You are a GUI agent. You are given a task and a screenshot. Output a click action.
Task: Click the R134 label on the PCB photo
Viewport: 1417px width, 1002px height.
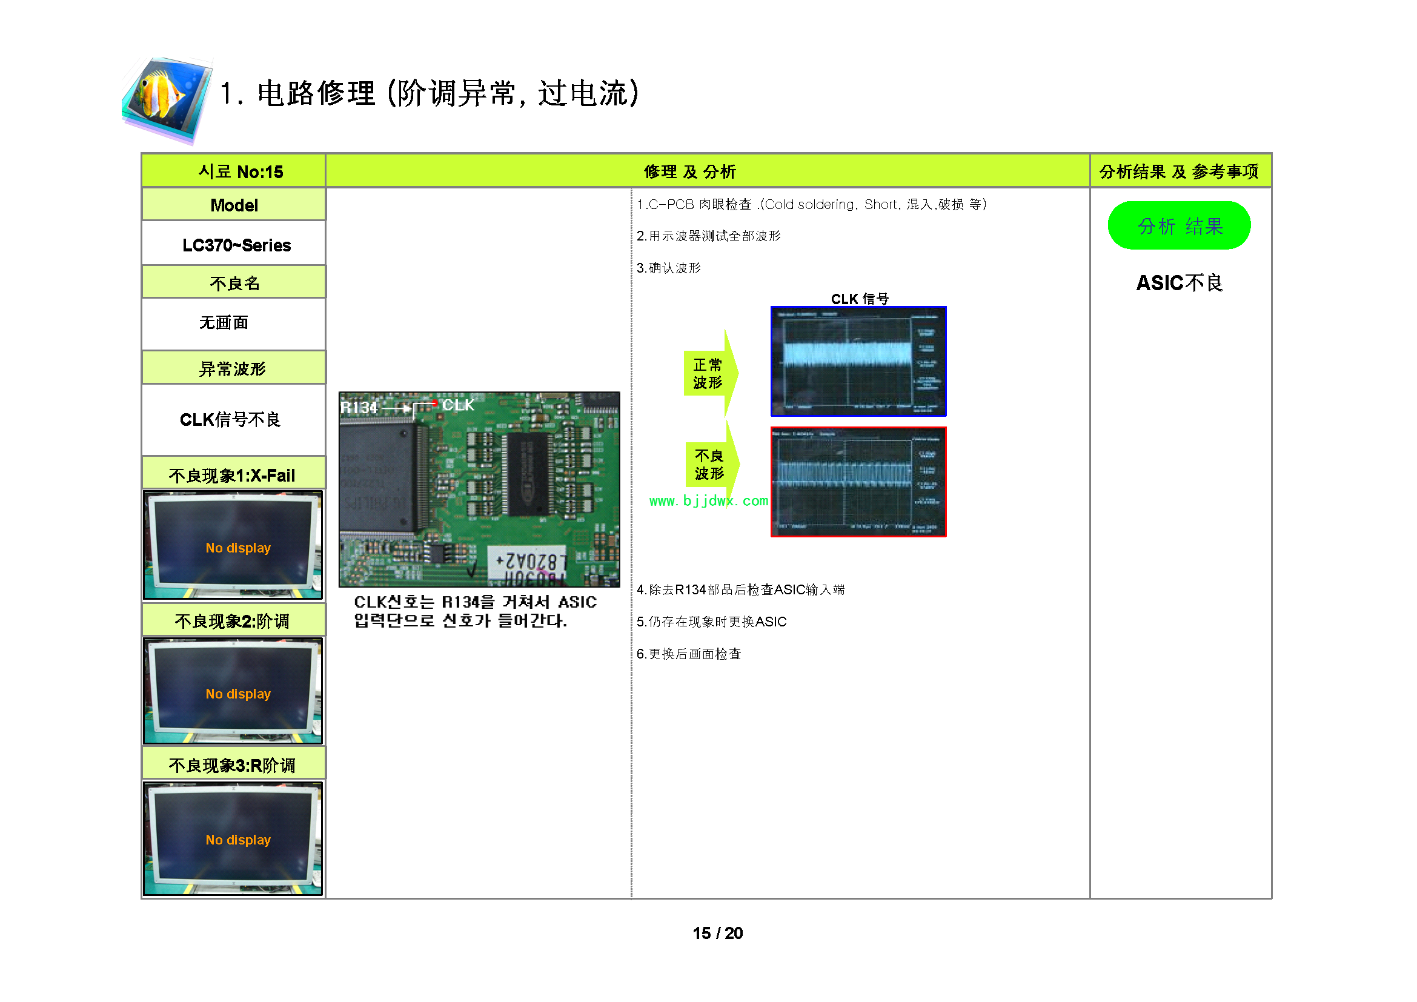click(359, 407)
